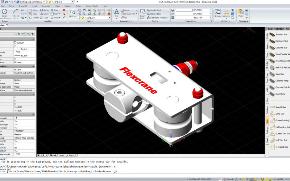Toggle MODEL space in status bar

point(279,179)
